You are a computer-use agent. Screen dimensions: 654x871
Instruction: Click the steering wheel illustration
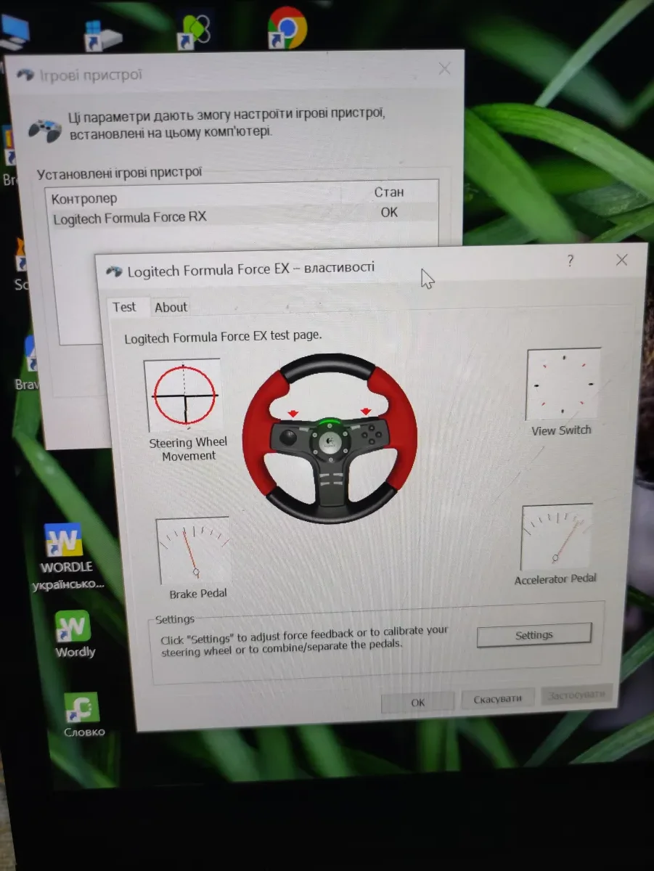click(330, 438)
